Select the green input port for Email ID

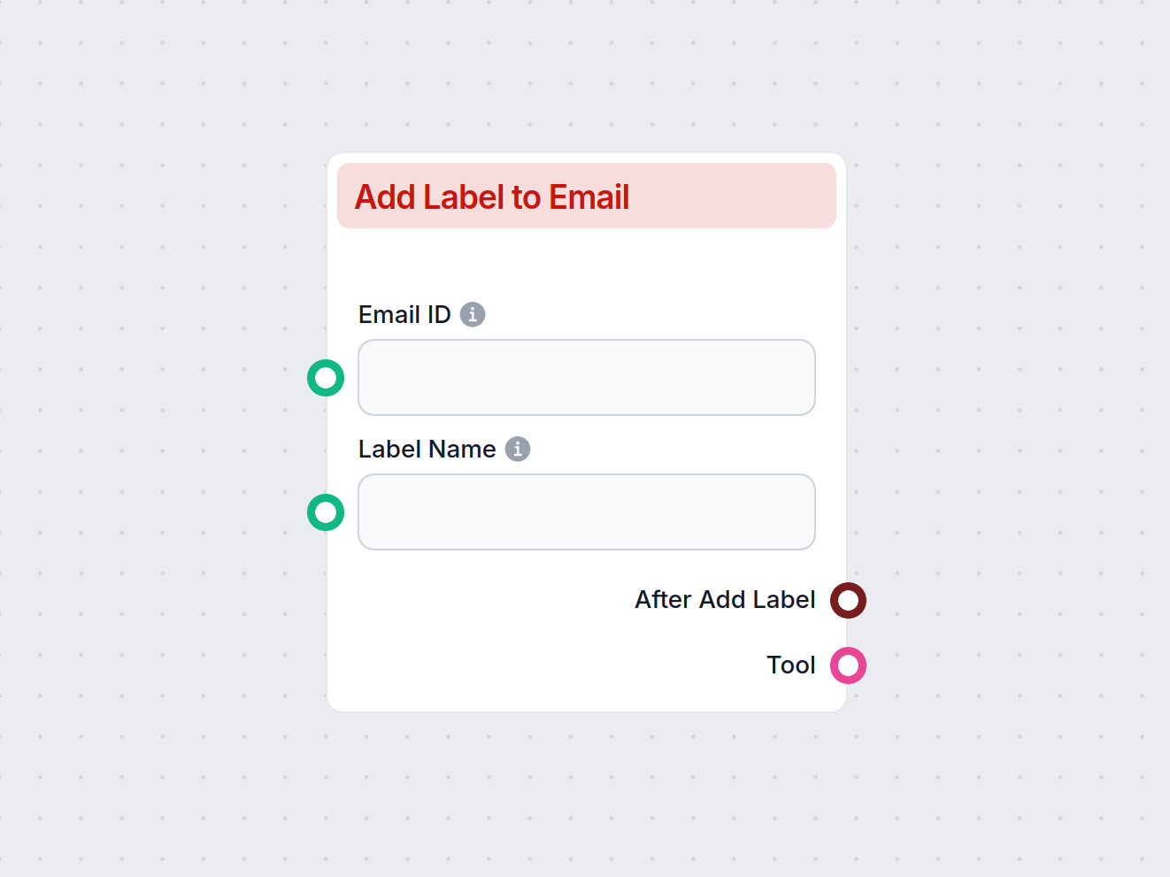326,377
